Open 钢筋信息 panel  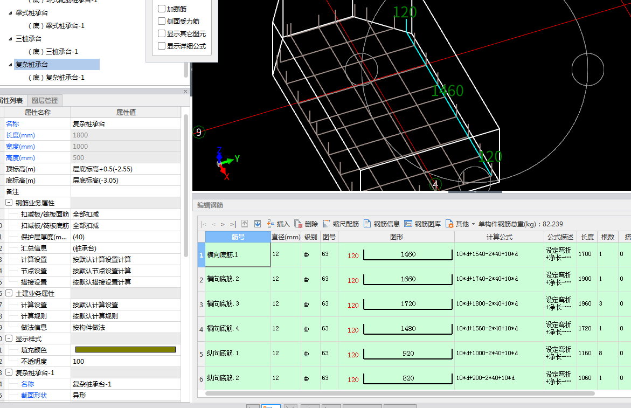382,224
